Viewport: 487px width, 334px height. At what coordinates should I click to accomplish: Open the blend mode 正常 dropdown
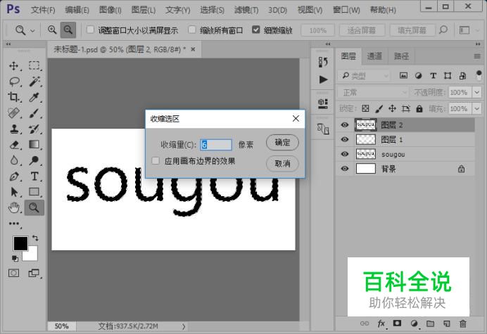(373, 92)
